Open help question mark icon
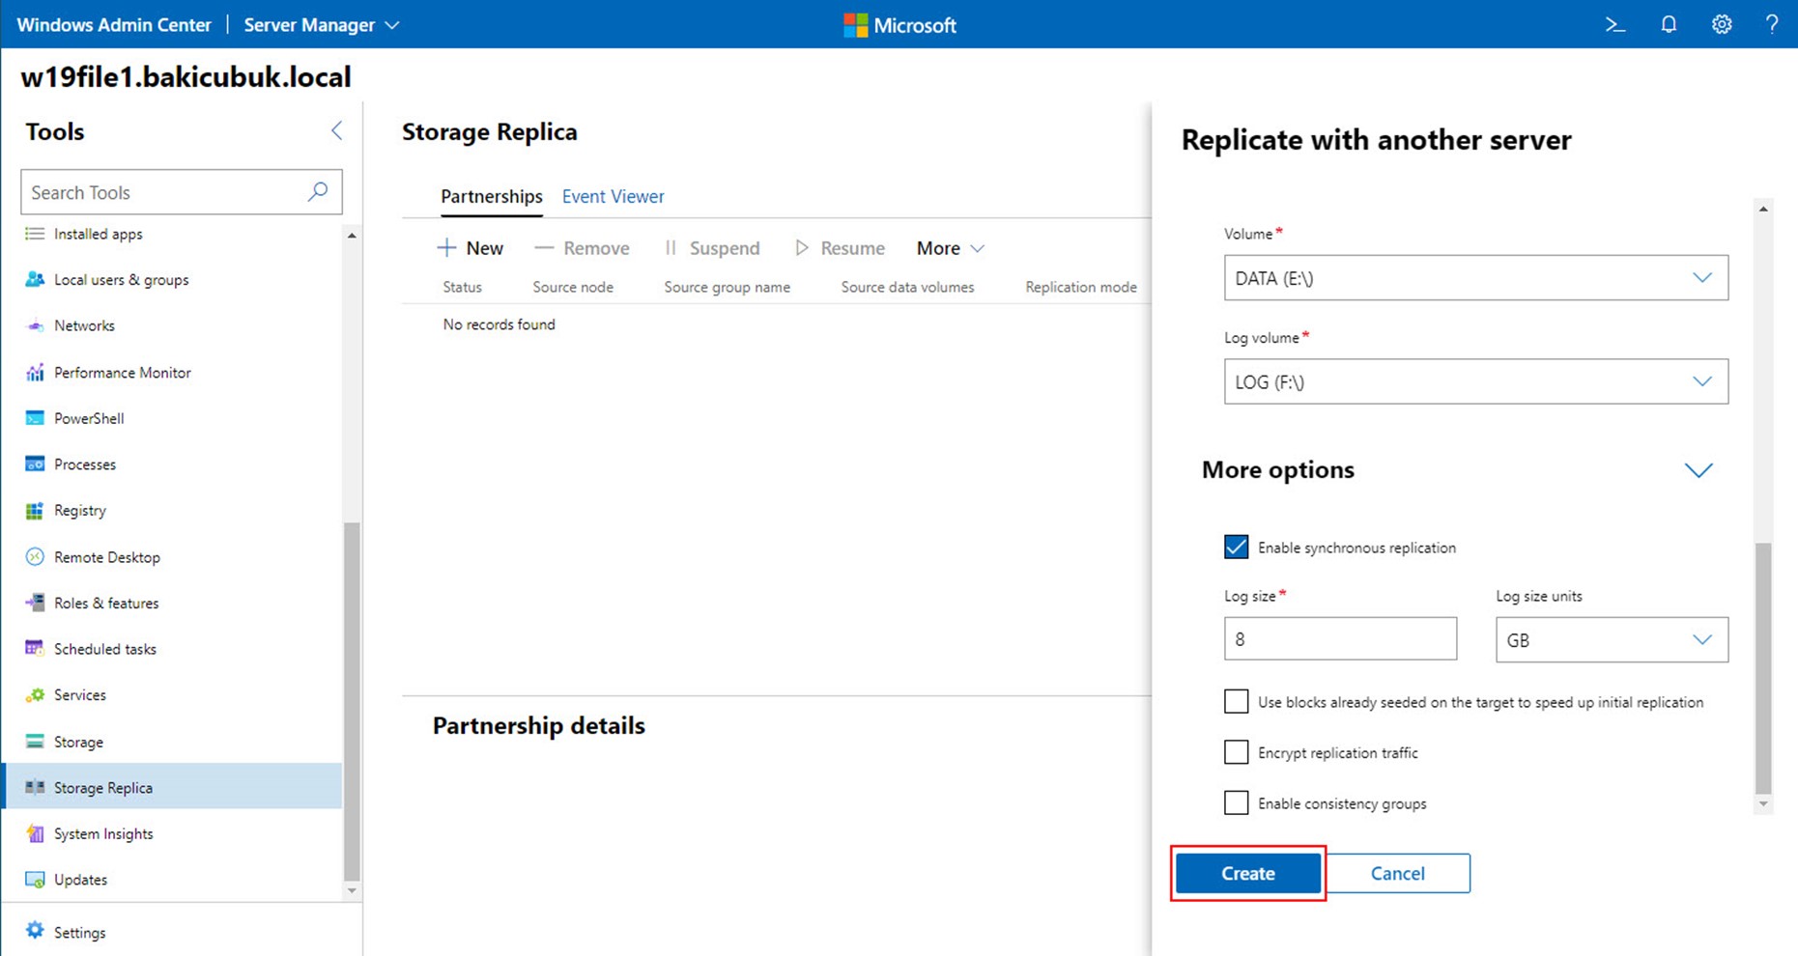The image size is (1798, 956). click(1772, 25)
